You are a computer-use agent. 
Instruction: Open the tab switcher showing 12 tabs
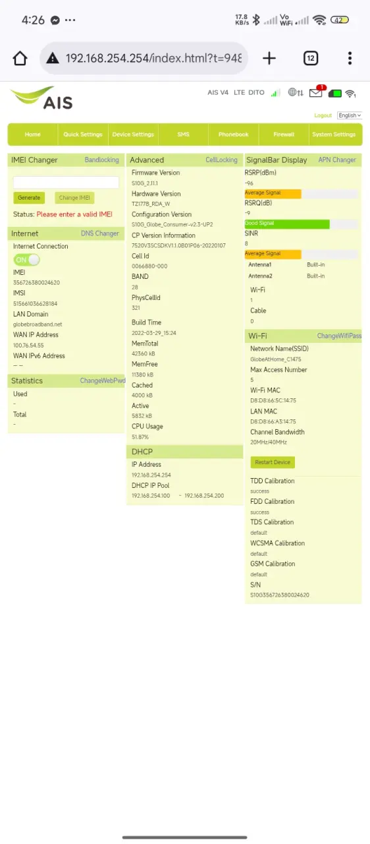click(x=311, y=58)
